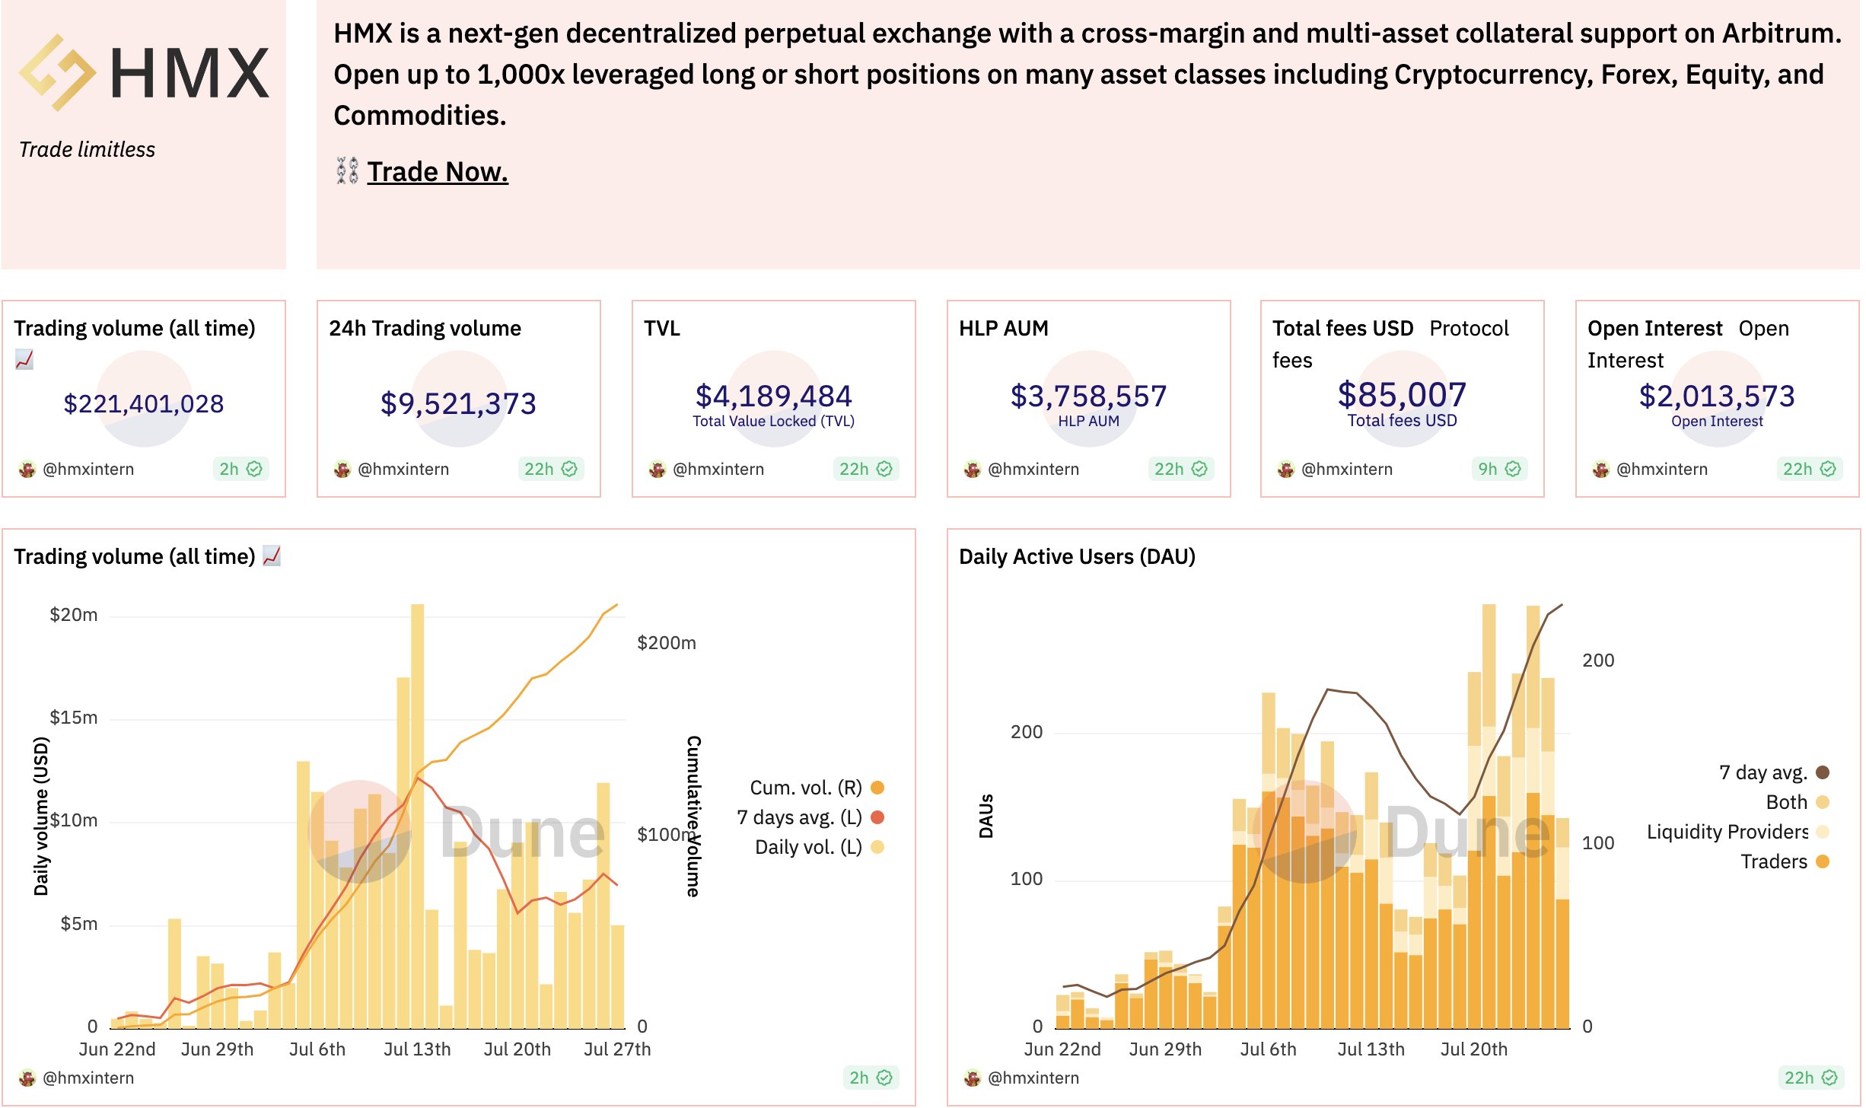Click the 22h badge on the Open Interest card
Screen dimensions: 1866x1108
point(1809,469)
